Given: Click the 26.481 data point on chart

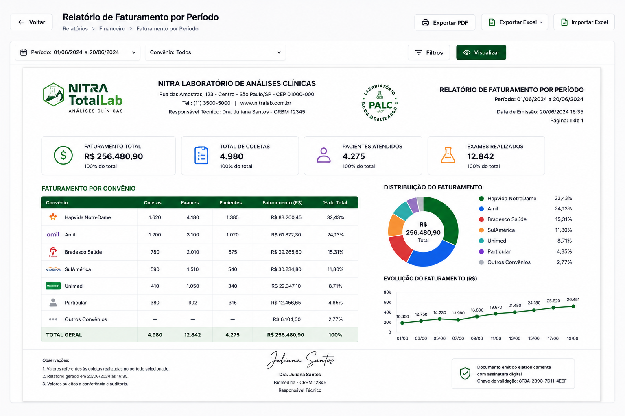Looking at the screenshot, I should (573, 306).
